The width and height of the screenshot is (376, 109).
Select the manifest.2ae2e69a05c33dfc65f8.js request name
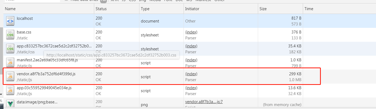pos(47,60)
